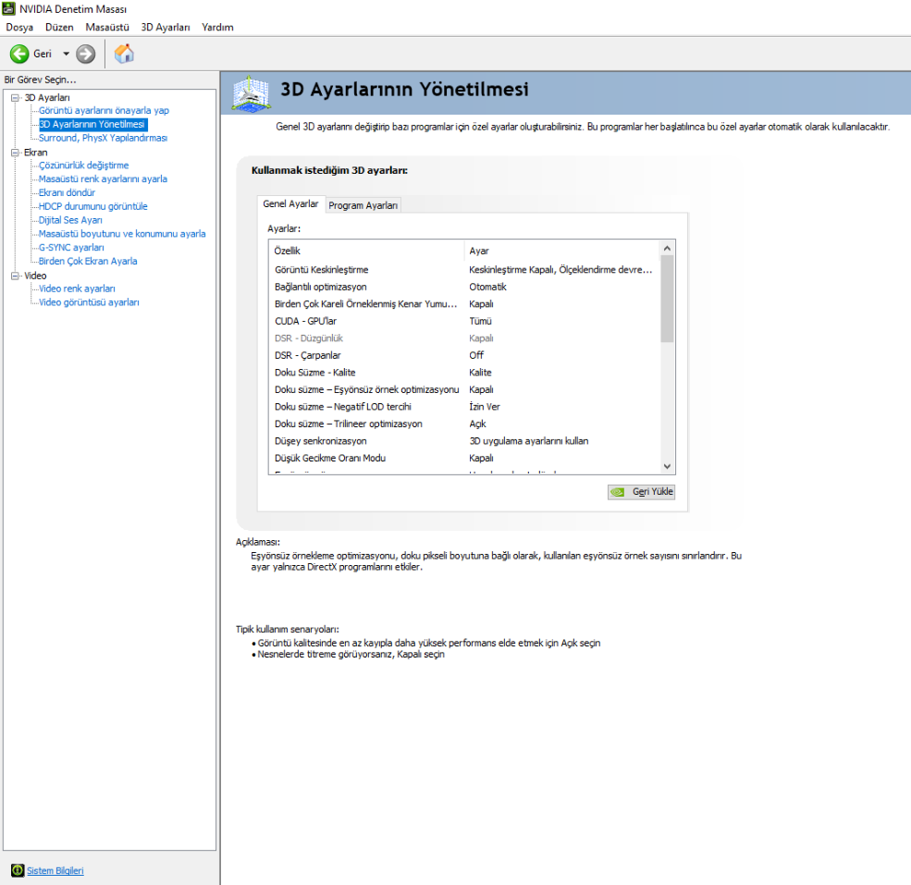
Task: Click the 3D settings header graphic icon
Action: [251, 93]
